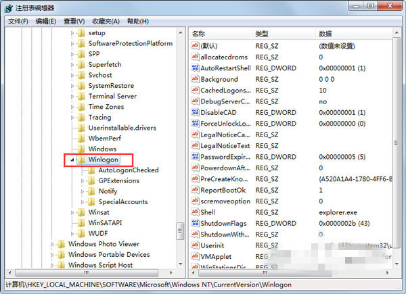
Task: Expand the Superfetch key
Action: tap(72, 65)
